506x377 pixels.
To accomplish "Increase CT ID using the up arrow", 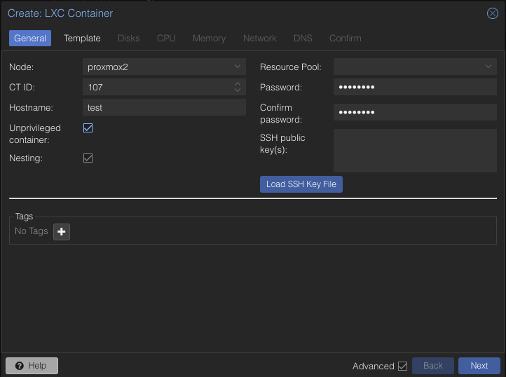I will pos(238,84).
